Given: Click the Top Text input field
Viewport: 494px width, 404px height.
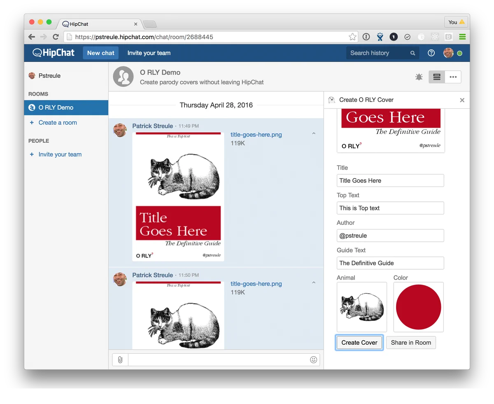Looking at the screenshot, I should coord(390,208).
